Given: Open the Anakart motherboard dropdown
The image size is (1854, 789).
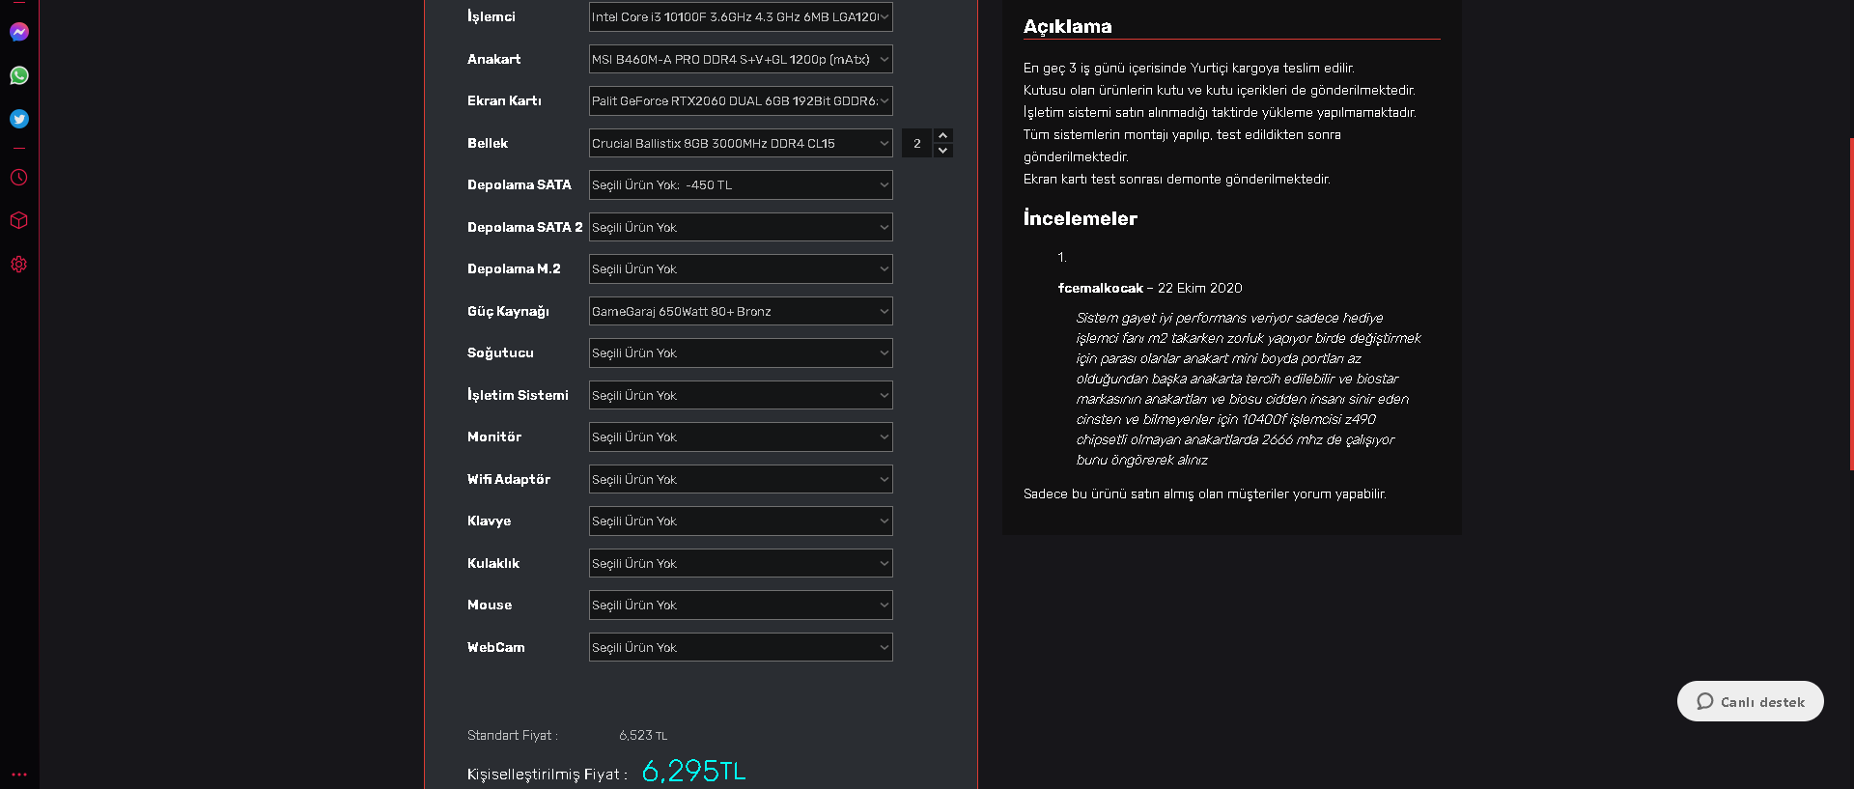Looking at the screenshot, I should click(741, 60).
